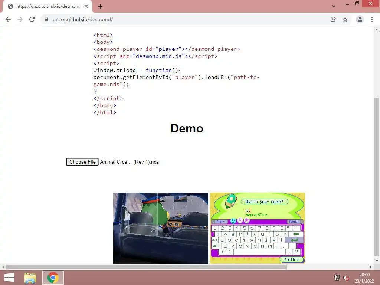Bookmark this page with the star icon
The image size is (380, 285).
(345, 19)
